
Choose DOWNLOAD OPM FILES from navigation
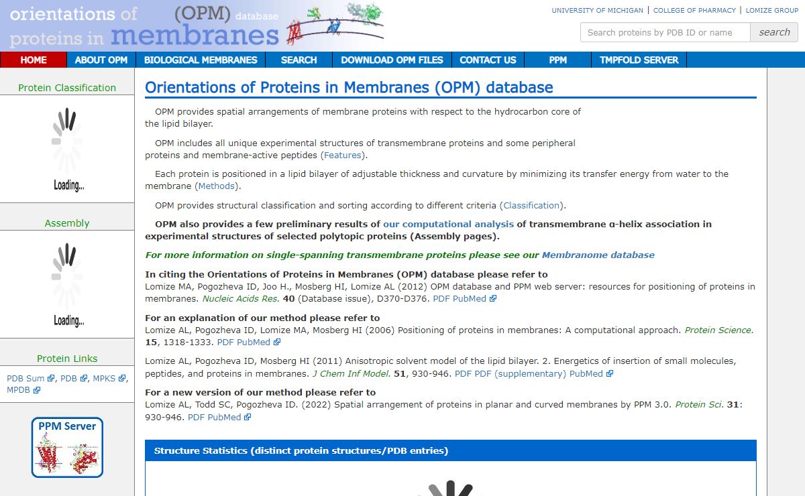(x=392, y=60)
